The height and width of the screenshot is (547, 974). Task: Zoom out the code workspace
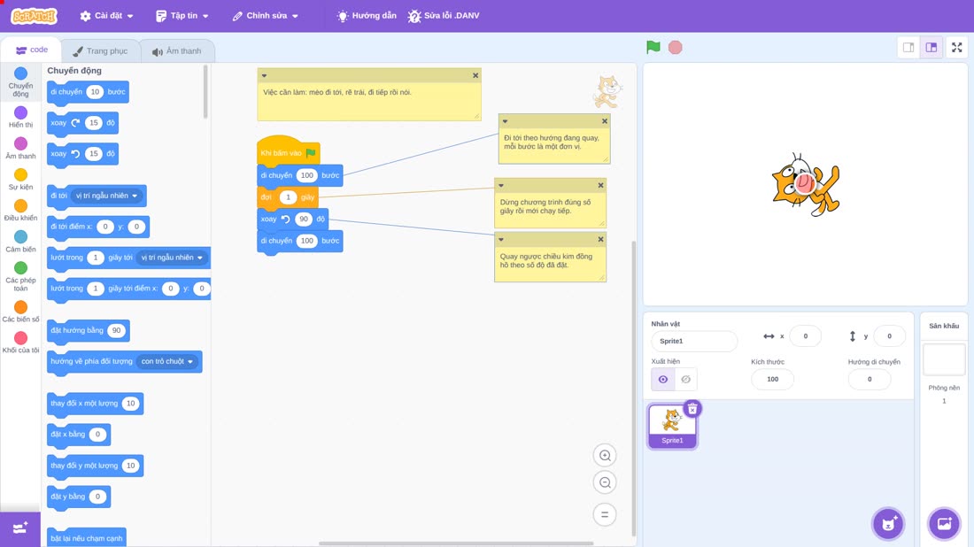(x=605, y=482)
